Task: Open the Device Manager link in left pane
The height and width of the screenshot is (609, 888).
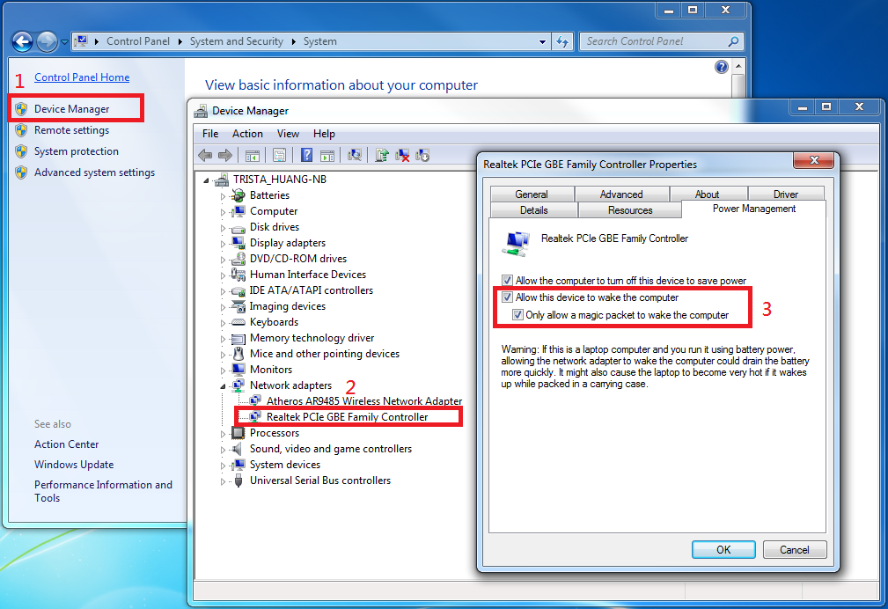Action: pos(71,109)
